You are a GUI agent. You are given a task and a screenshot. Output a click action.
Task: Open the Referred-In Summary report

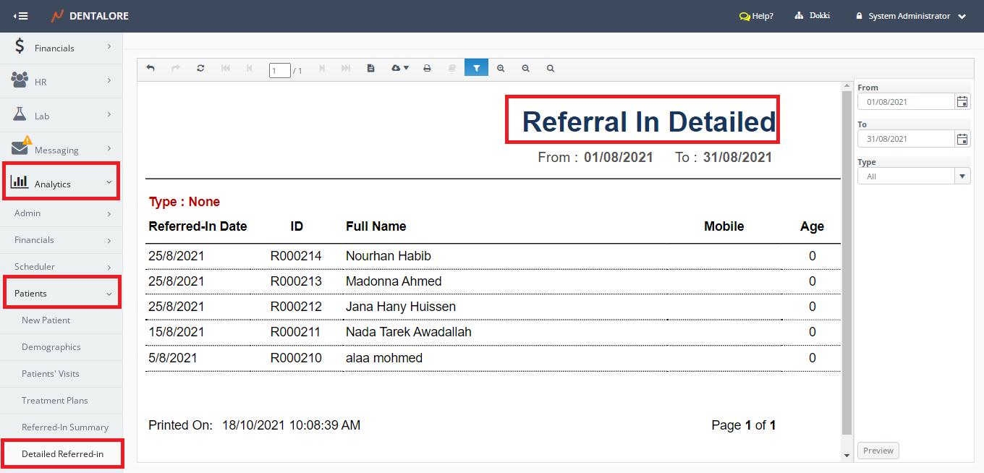tap(65, 427)
